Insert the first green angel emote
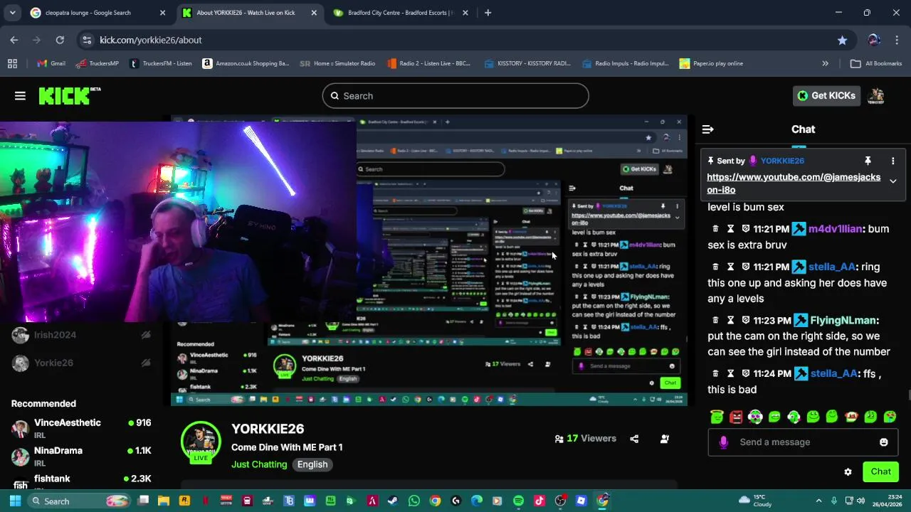 (x=717, y=417)
